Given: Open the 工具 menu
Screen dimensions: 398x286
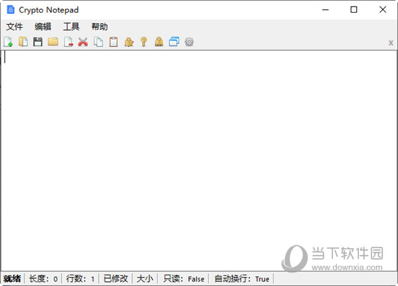Looking at the screenshot, I should [72, 27].
